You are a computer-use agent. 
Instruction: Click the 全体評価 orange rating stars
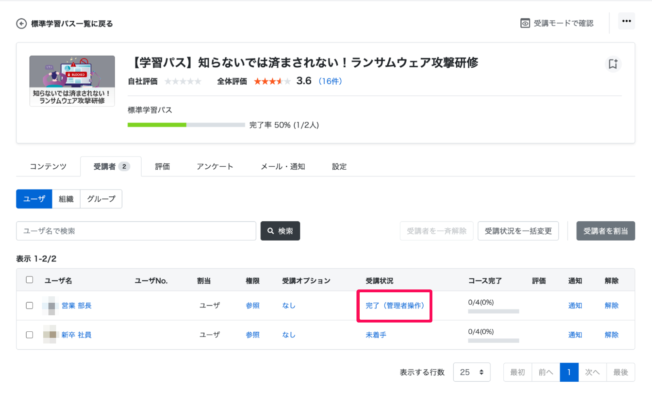272,81
